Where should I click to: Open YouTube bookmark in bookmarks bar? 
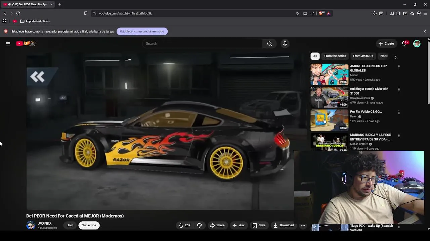pyautogui.click(x=15, y=21)
